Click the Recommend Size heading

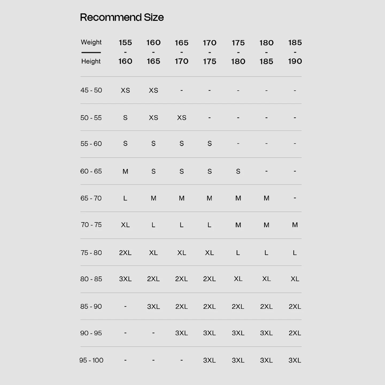click(122, 17)
